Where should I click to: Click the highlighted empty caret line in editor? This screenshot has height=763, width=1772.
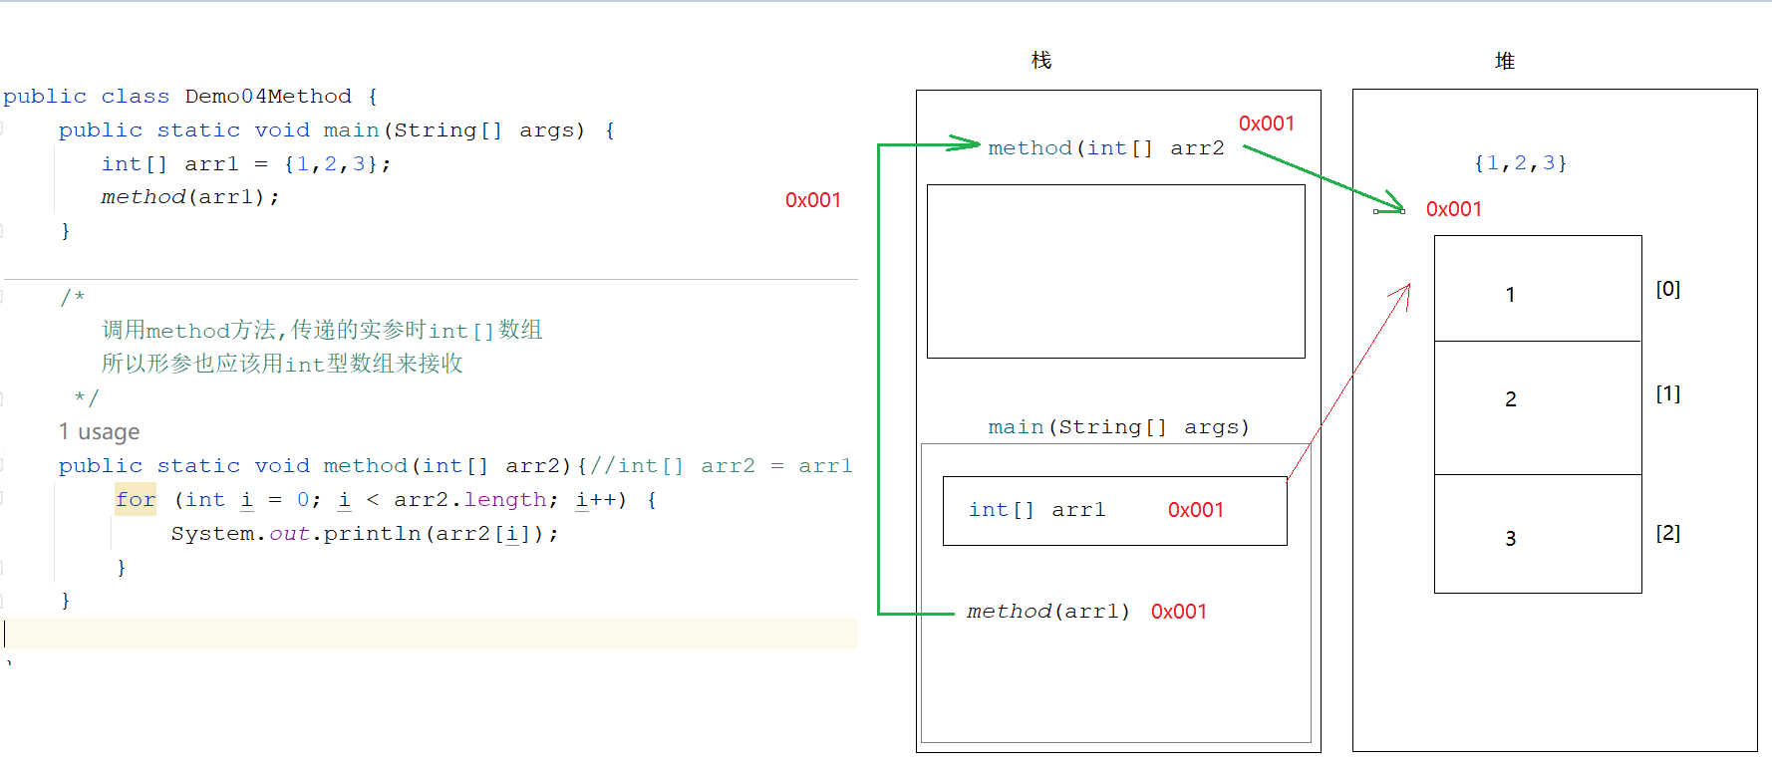click(429, 634)
